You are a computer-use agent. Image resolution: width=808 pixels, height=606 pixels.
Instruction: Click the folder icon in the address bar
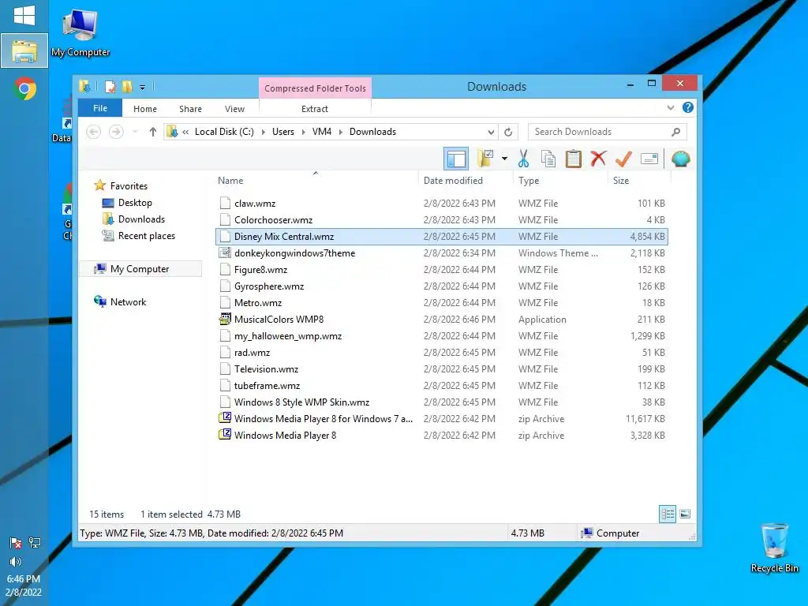pyautogui.click(x=172, y=132)
